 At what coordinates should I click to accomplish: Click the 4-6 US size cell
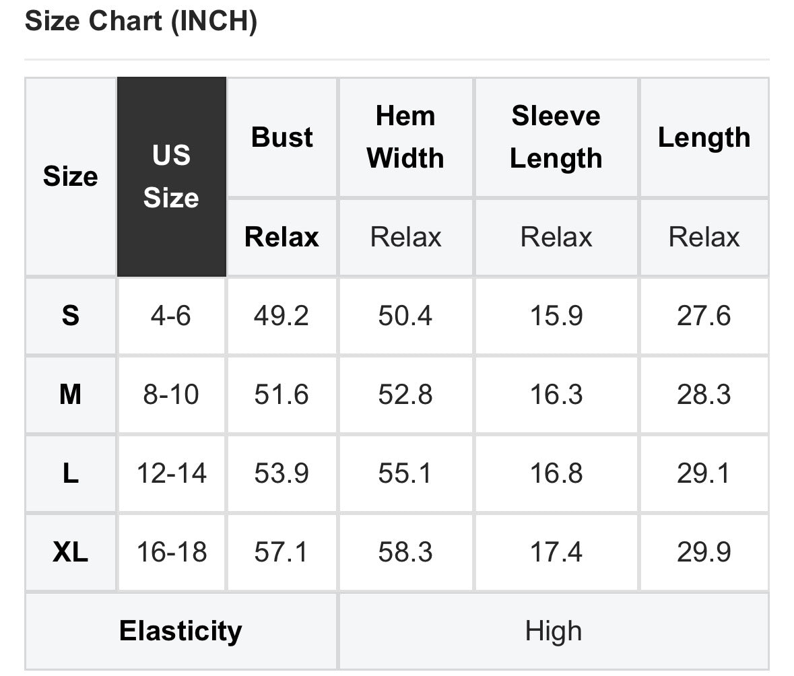click(x=172, y=316)
